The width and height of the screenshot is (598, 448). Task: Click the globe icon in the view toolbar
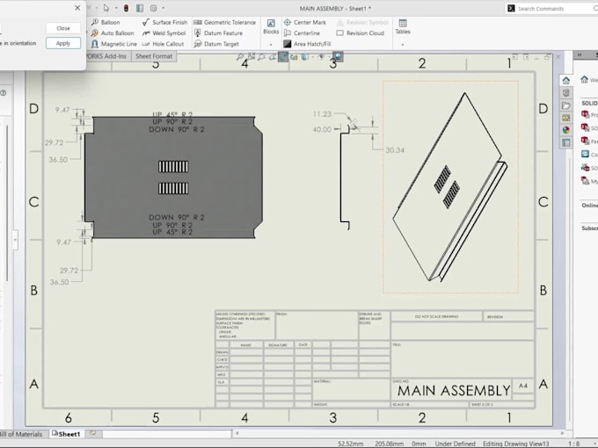click(x=338, y=57)
